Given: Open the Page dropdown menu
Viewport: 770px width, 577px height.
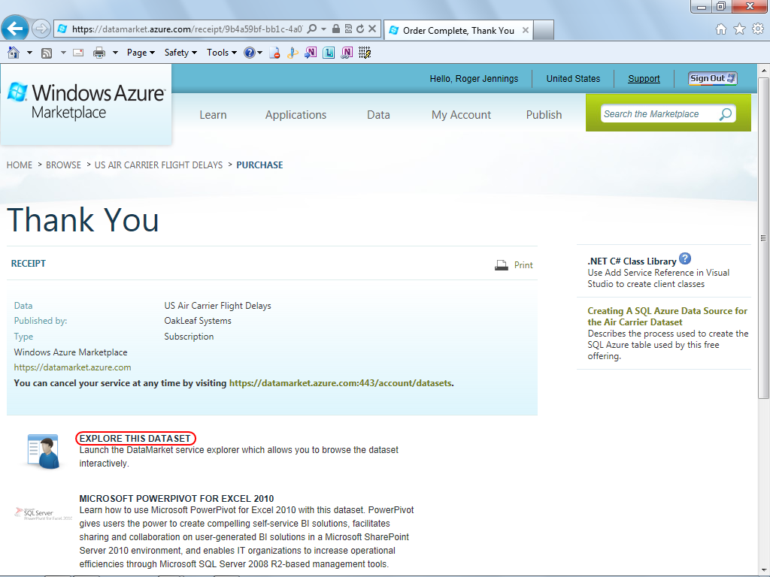Looking at the screenshot, I should pyautogui.click(x=141, y=53).
